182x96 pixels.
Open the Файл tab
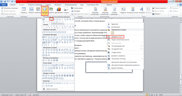pyautogui.click(x=4, y=5)
